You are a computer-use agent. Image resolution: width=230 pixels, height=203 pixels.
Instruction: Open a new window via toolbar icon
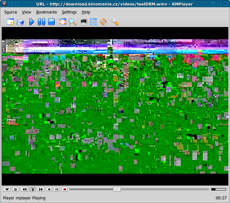click(x=11, y=22)
